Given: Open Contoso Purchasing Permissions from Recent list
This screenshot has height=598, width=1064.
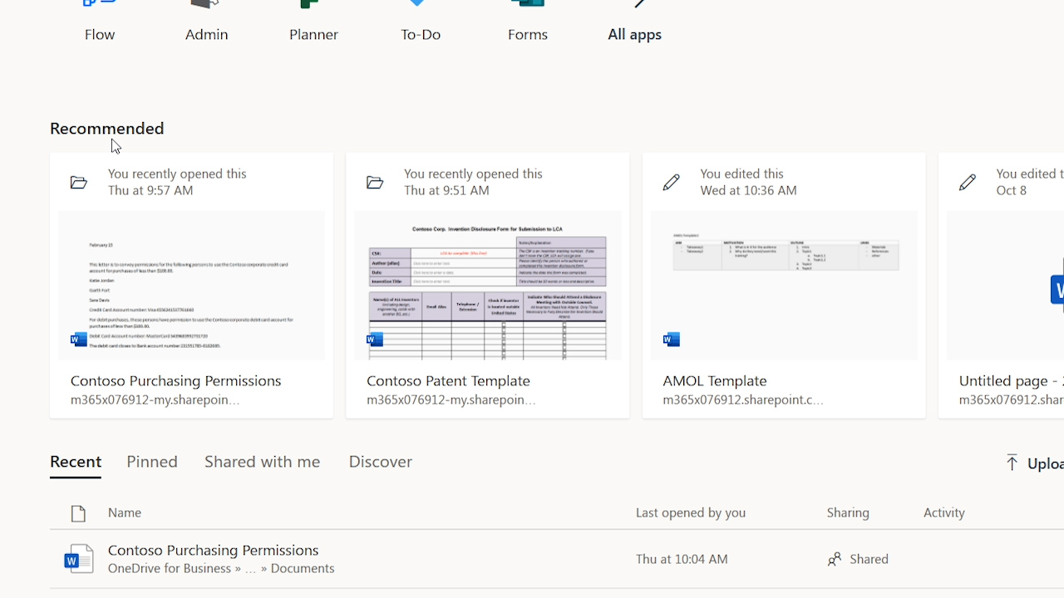Looking at the screenshot, I should tap(214, 550).
